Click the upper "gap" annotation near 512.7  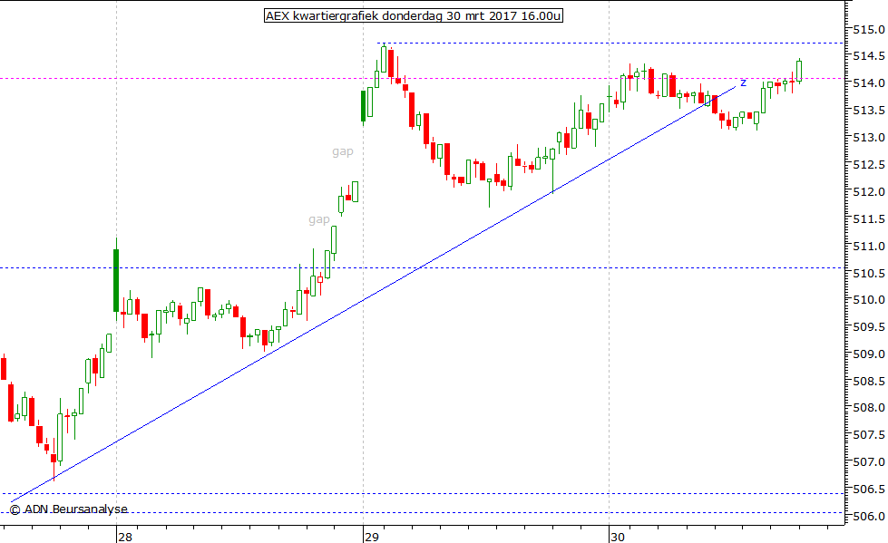click(x=343, y=151)
